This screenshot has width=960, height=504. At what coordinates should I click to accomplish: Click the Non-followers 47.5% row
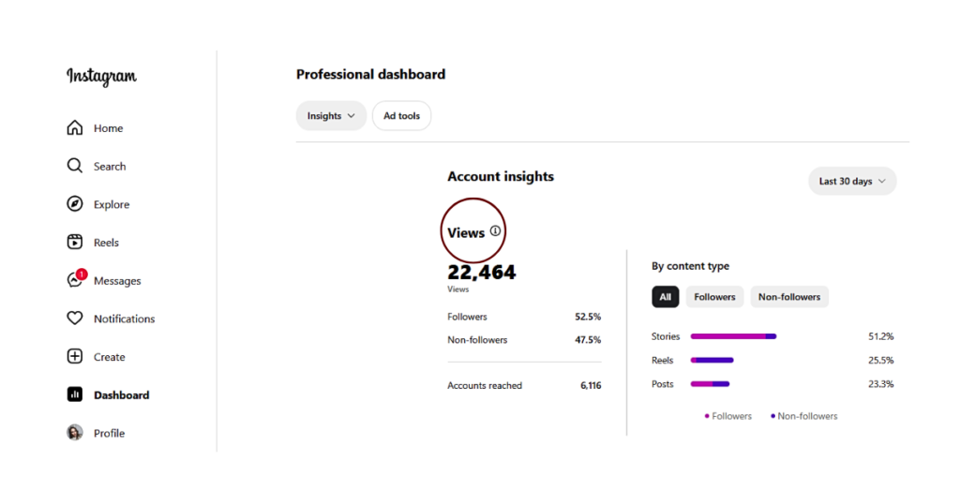point(524,340)
